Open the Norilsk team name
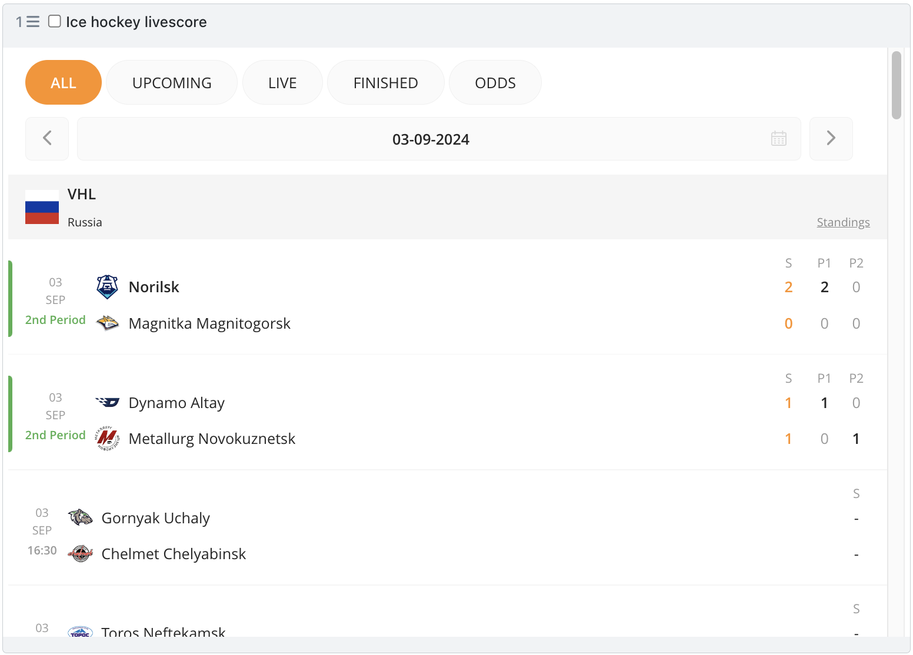 click(154, 287)
